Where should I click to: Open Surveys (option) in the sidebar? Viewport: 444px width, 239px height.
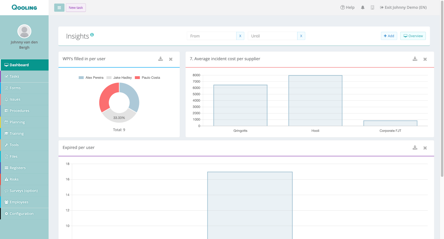(24, 190)
